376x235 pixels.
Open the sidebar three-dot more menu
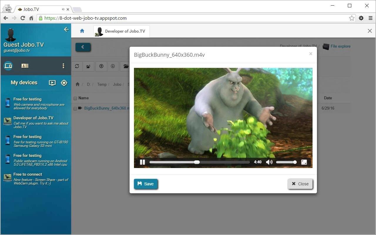pos(63,66)
